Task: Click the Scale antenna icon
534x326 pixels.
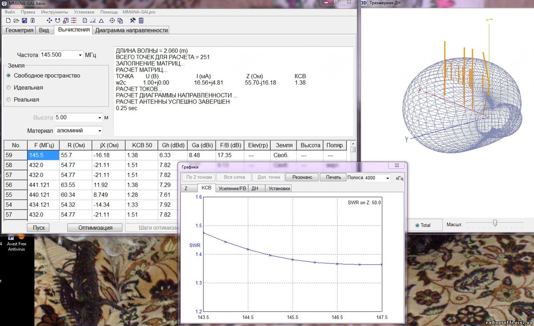Action: coord(66,21)
